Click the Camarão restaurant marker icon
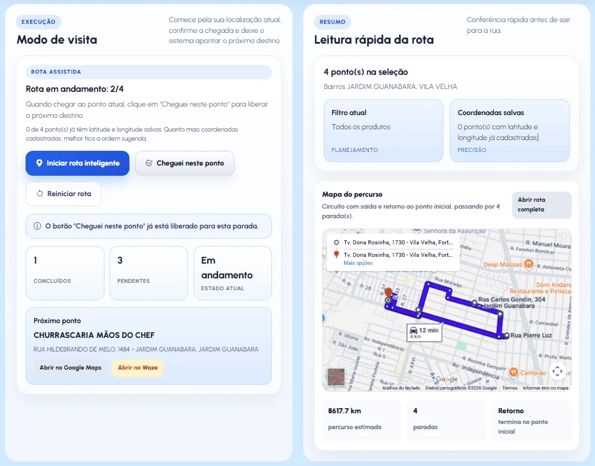 [513, 373]
